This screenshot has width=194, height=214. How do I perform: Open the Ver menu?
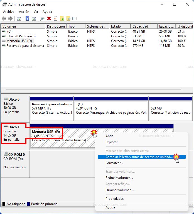36,12
